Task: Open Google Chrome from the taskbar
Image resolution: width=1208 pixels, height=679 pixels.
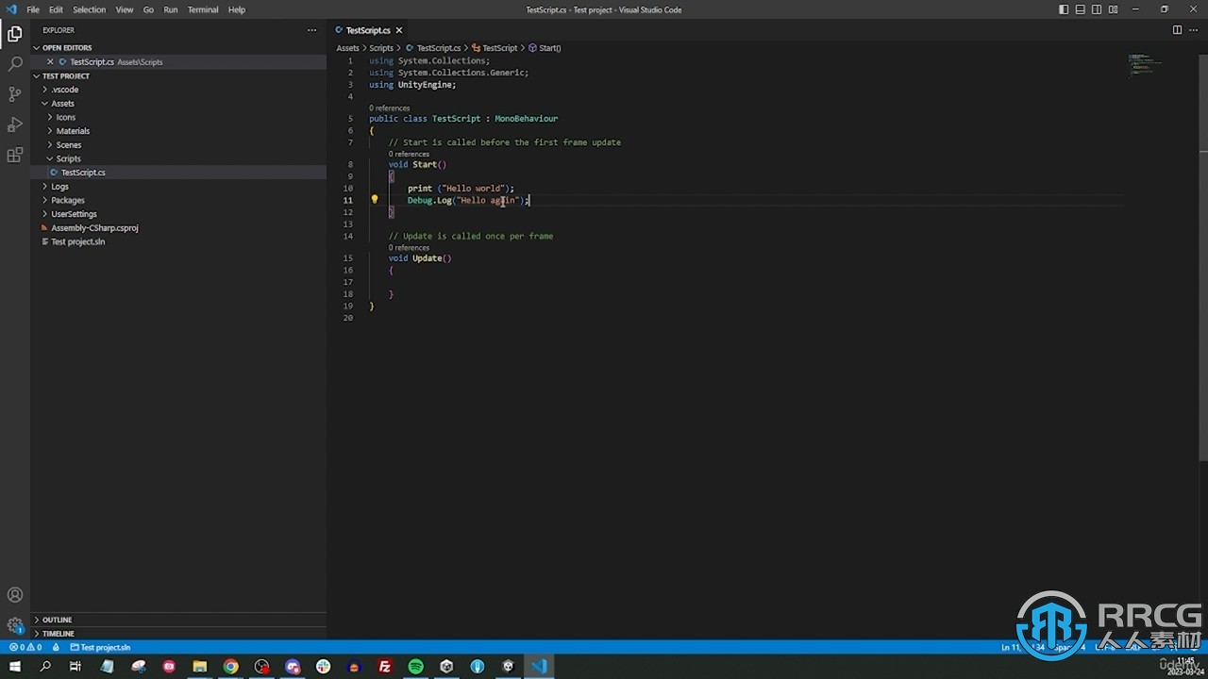Action: [230, 667]
